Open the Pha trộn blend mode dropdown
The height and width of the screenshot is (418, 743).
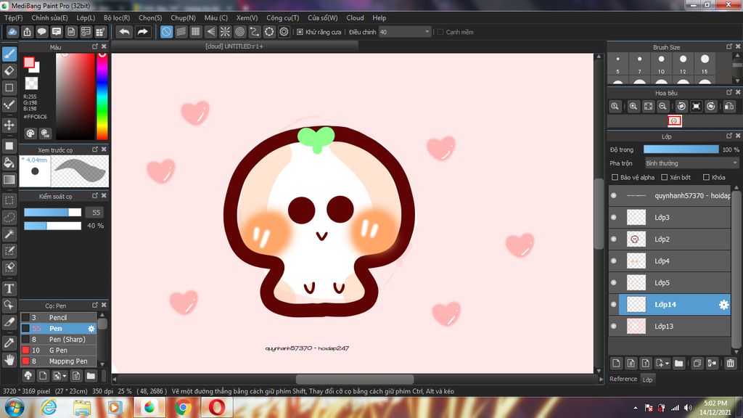(691, 163)
